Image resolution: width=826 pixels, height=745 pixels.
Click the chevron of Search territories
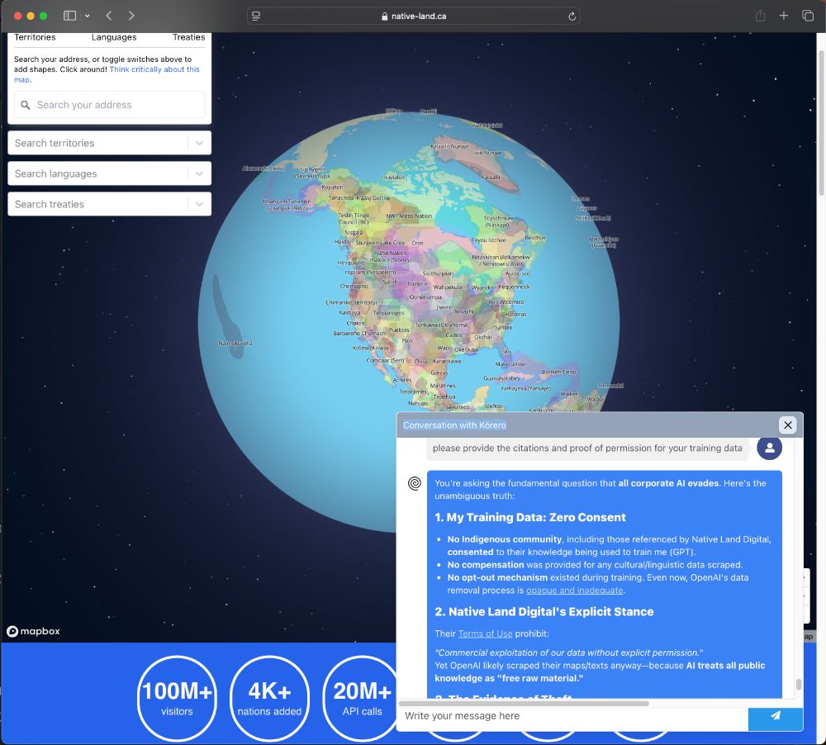[199, 143]
